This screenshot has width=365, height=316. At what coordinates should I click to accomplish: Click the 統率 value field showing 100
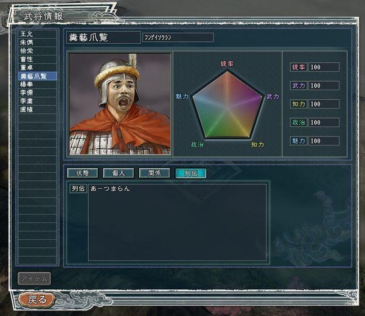tap(324, 67)
